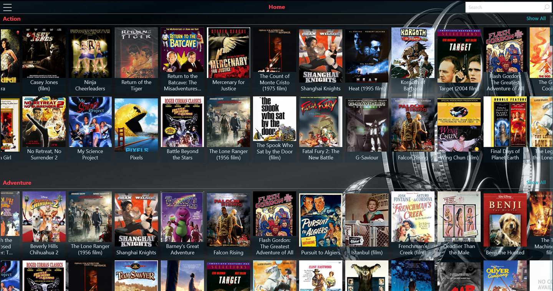Open Flash Gordon in Adventure row
Image resolution: width=553 pixels, height=291 pixels.
[x=275, y=214]
